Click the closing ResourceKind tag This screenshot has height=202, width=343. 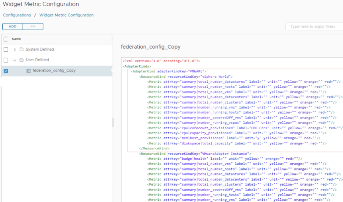154,148
